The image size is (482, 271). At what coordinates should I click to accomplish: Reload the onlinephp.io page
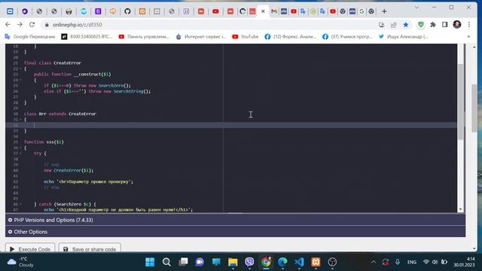click(32, 25)
